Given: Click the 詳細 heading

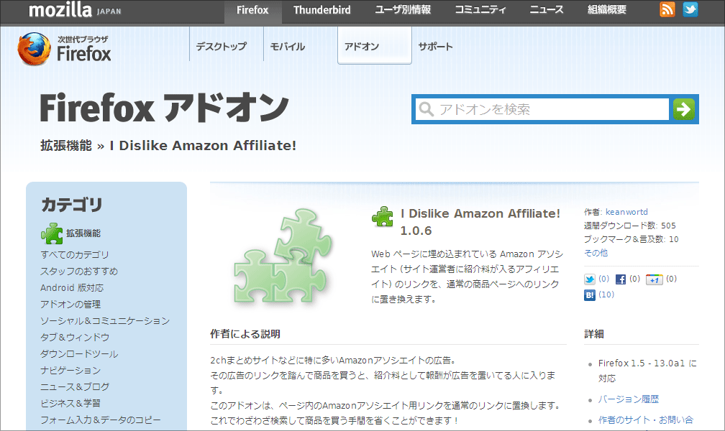Looking at the screenshot, I should tap(593, 334).
